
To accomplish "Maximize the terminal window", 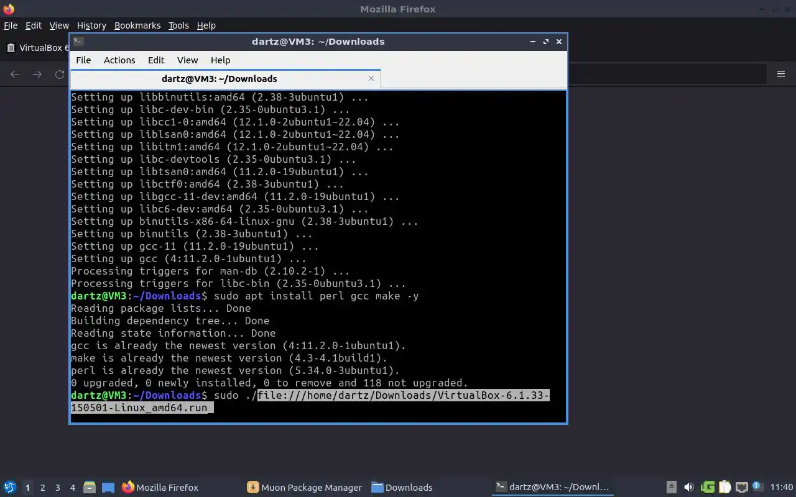I will point(546,42).
